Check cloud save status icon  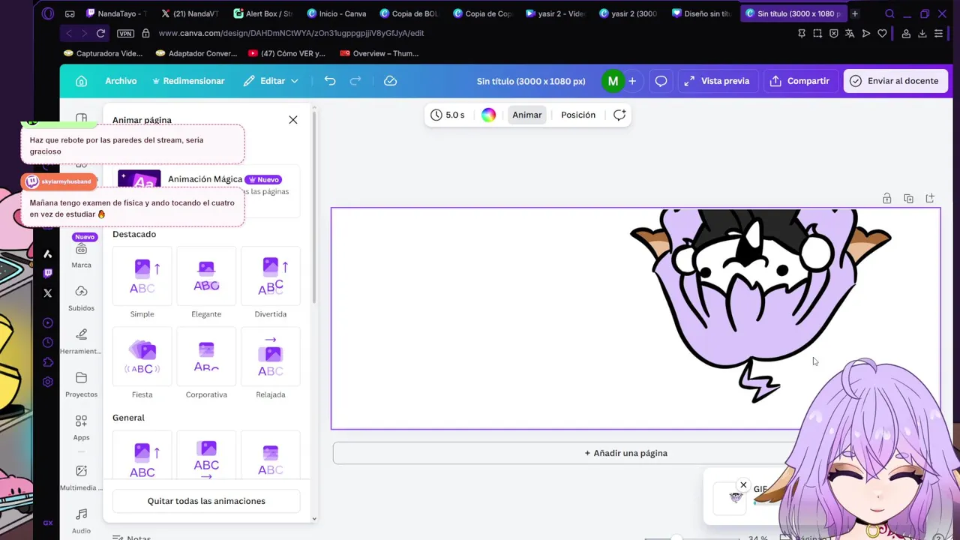pos(390,81)
